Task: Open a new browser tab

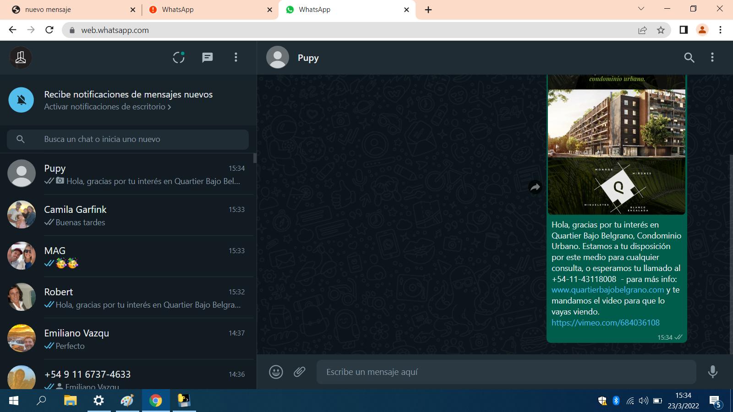Action: click(428, 10)
